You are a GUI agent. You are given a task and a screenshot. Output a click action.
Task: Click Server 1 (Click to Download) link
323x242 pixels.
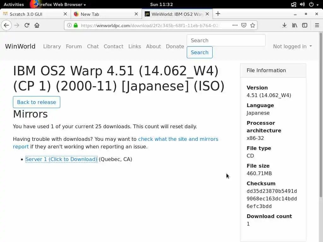point(61,159)
